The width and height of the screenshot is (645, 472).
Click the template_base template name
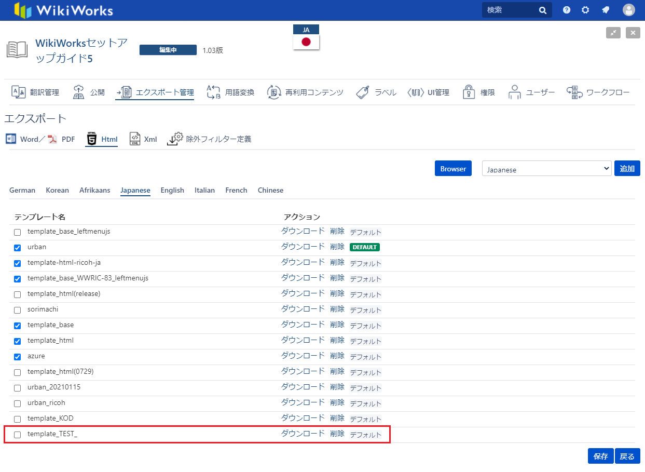pyautogui.click(x=50, y=325)
